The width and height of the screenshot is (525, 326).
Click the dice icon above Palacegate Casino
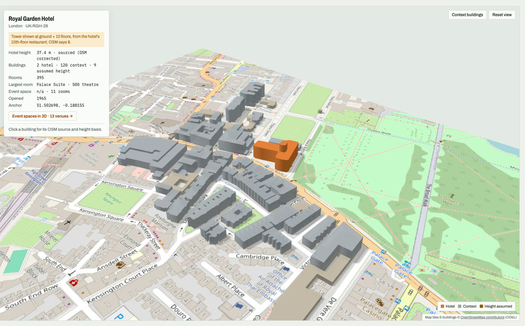[379, 303]
